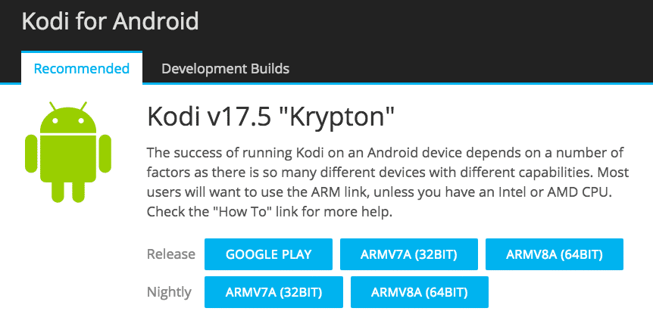Click the first line of description paragraph

pos(386,153)
